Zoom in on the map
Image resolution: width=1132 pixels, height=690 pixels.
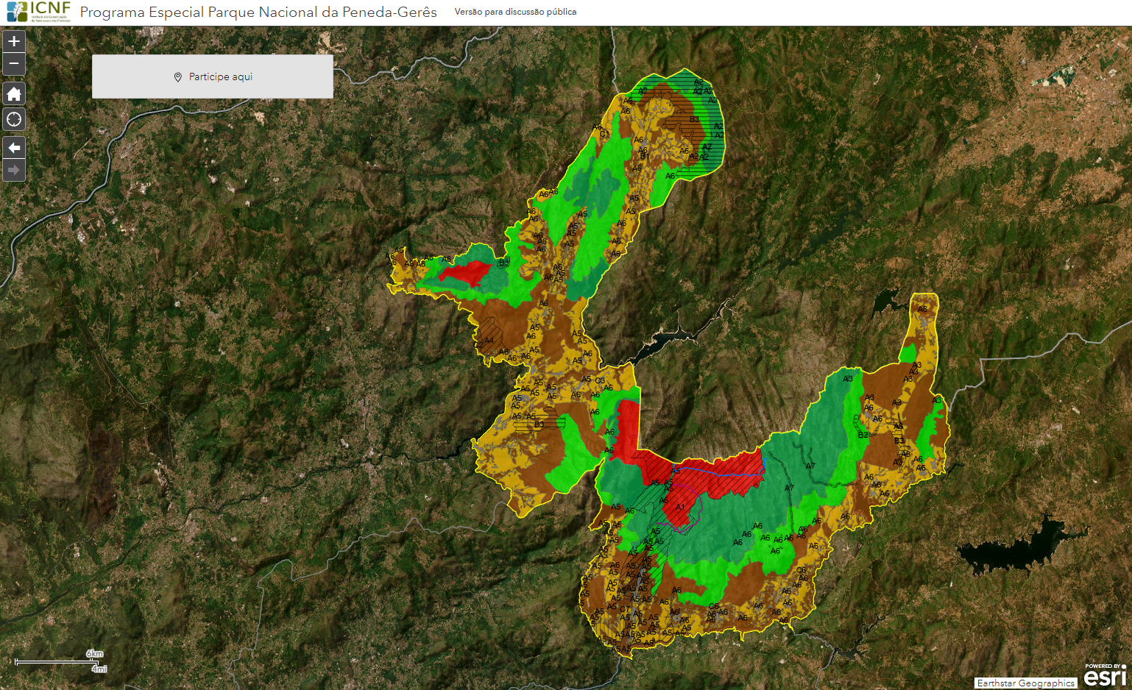pos(14,42)
